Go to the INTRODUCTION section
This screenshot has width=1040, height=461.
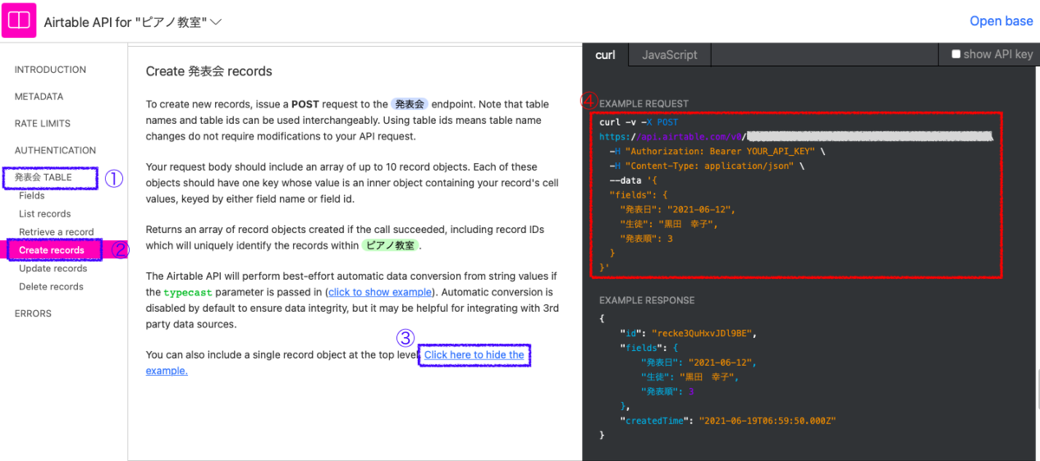tap(50, 69)
